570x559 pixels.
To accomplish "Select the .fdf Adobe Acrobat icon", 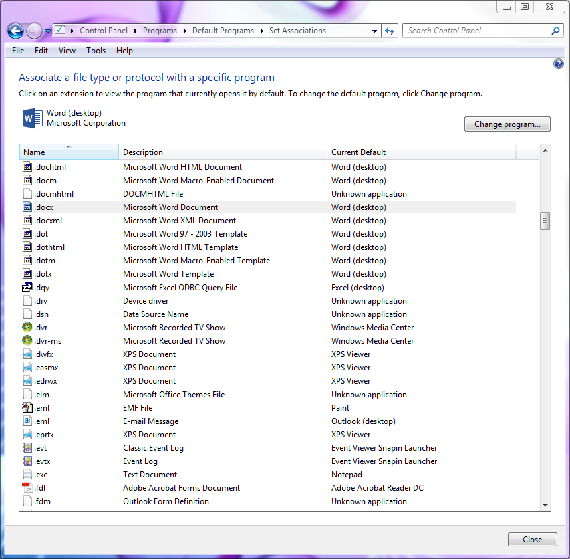I will [x=27, y=488].
